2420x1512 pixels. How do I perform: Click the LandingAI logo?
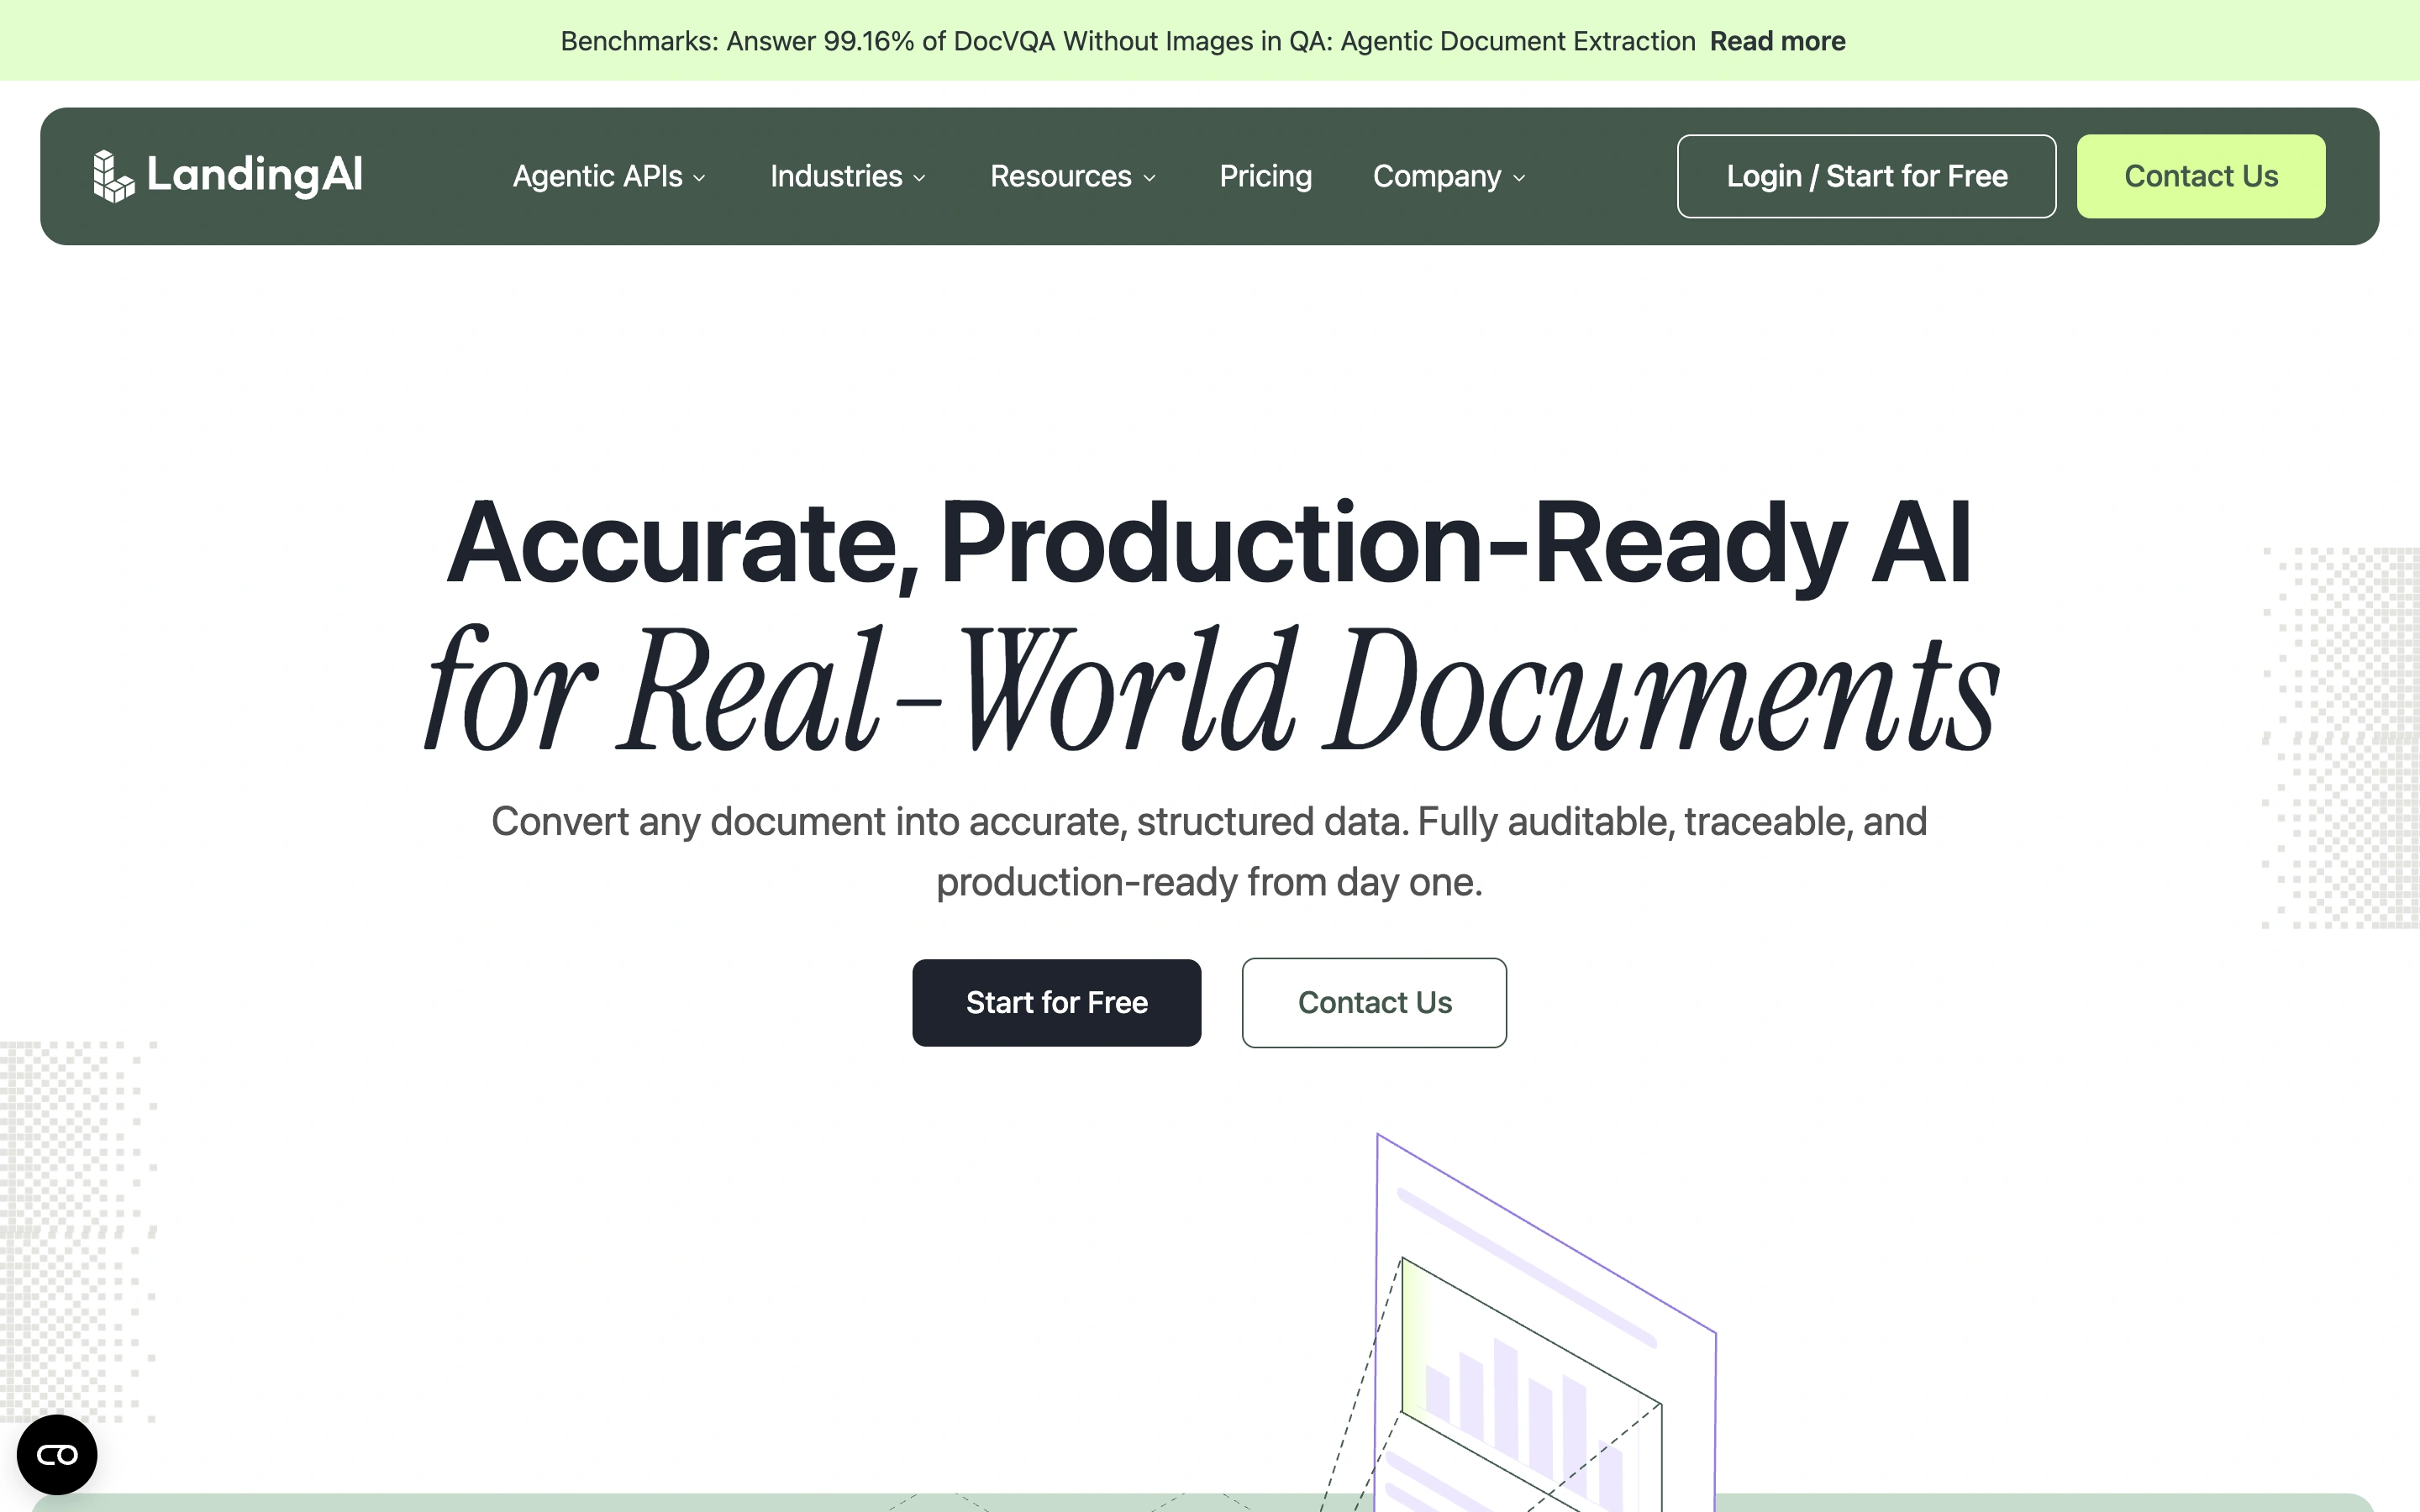coord(228,176)
